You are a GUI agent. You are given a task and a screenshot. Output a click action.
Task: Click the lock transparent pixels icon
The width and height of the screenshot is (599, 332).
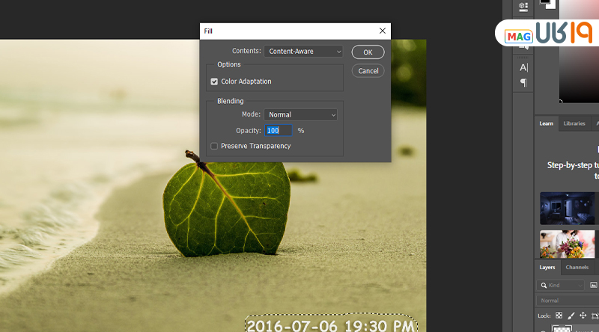(x=559, y=316)
